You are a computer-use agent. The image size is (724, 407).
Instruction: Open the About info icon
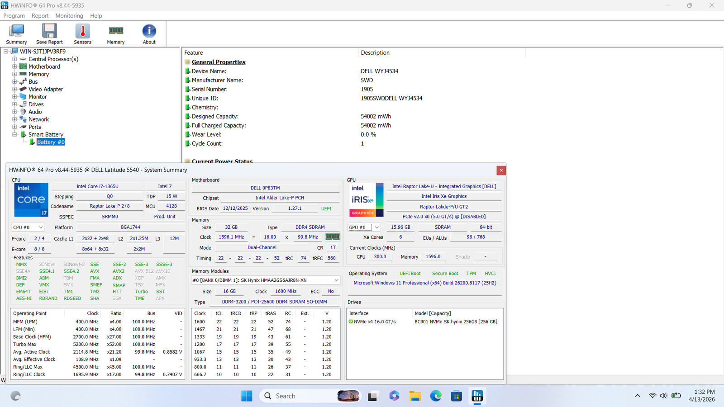149,34
